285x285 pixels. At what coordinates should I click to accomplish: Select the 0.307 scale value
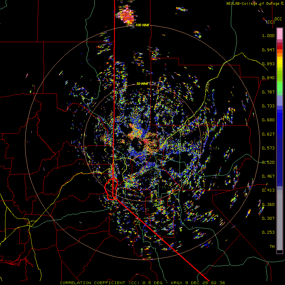point(268,218)
